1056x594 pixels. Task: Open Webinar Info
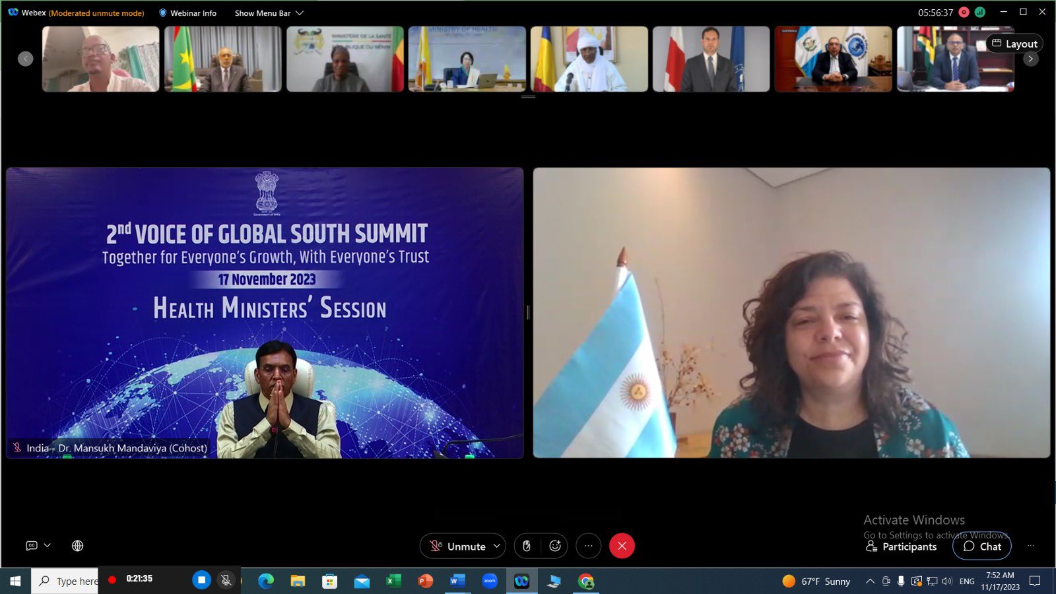(x=187, y=13)
